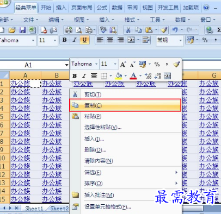Click Merge and Center in the mini toolbar
This screenshot has height=214, width=221.
coord(167,76)
